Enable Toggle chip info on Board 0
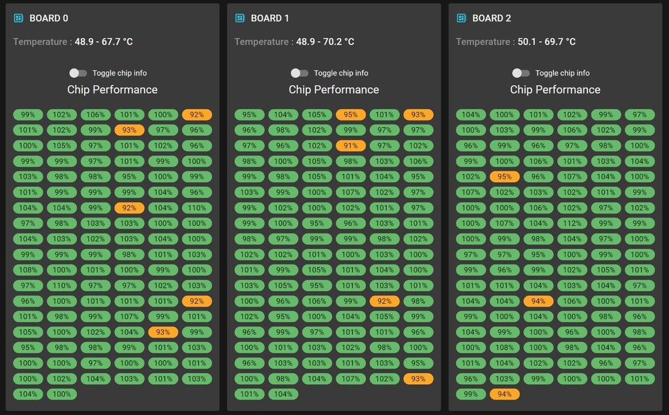This screenshot has height=415, width=669. (x=78, y=73)
